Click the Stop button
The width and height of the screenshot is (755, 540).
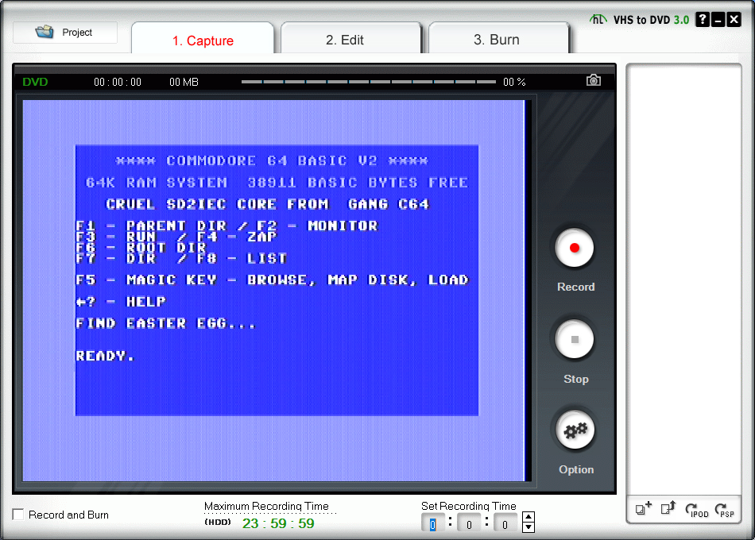pos(574,339)
